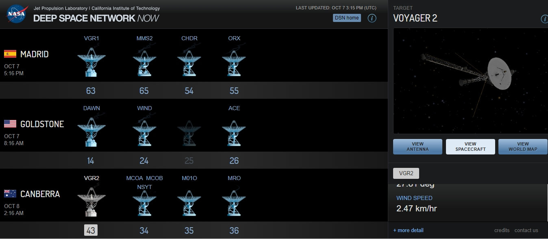Open the credits link
Image resolution: width=548 pixels, height=239 pixels.
coord(502,230)
